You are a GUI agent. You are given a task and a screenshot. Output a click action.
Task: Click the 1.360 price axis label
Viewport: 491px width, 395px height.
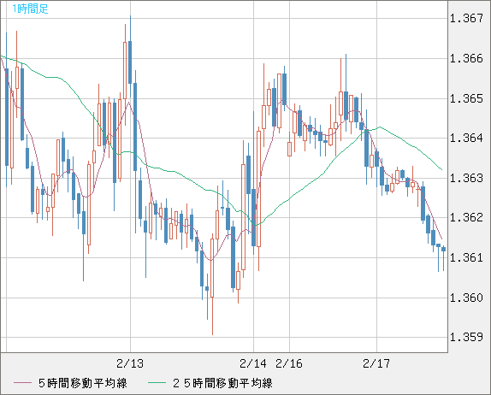(x=466, y=298)
